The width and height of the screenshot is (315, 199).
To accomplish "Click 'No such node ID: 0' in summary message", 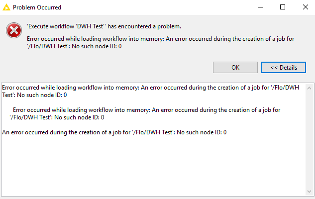I will pyautogui.click(x=97, y=46).
